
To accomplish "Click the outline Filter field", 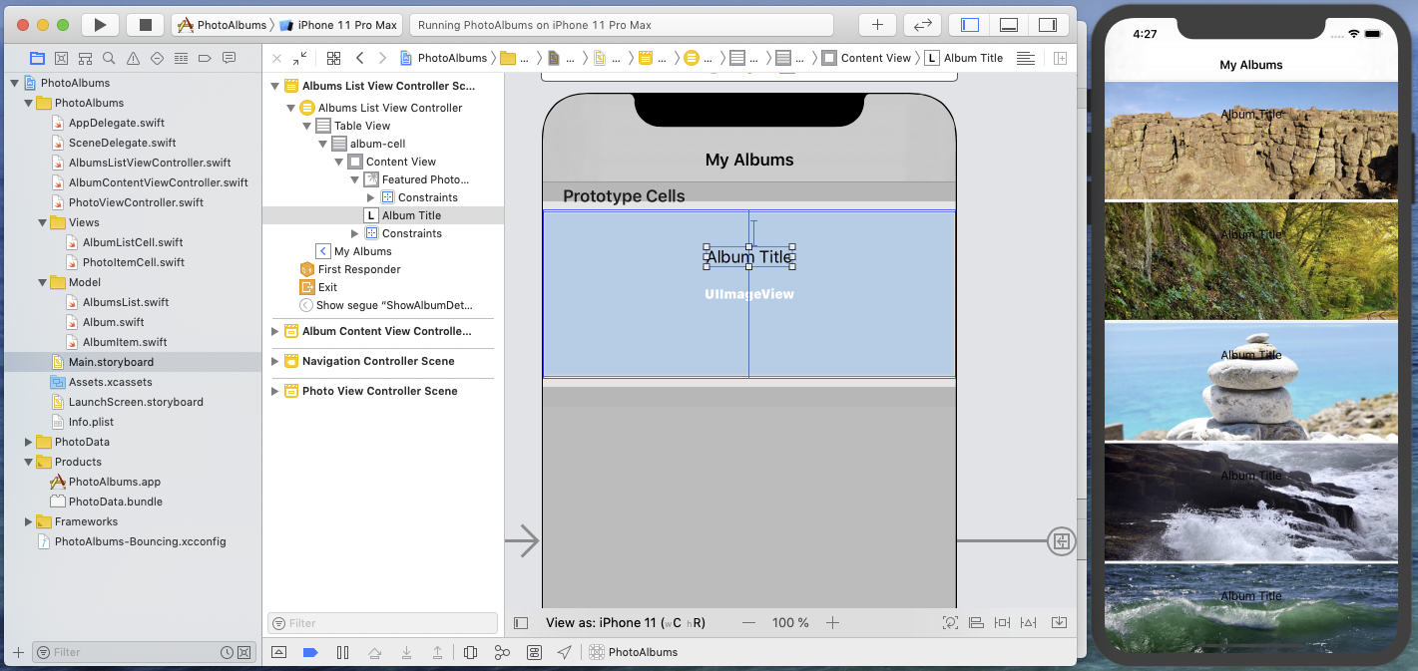I will [382, 623].
